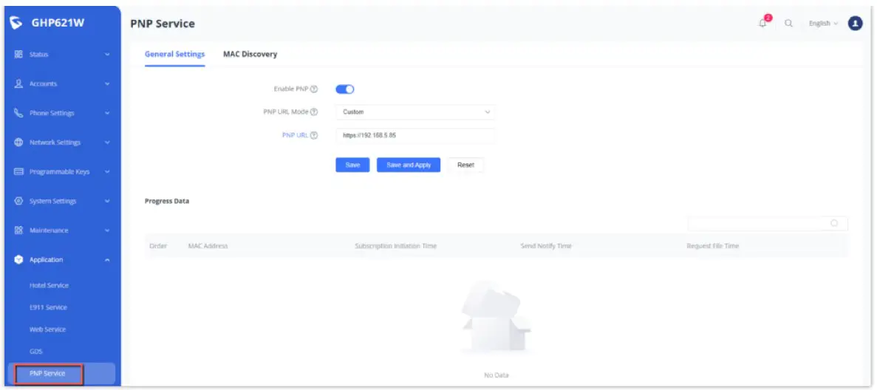Click the GHP621W device title
Screen dimensions: 877x390
(58, 23)
